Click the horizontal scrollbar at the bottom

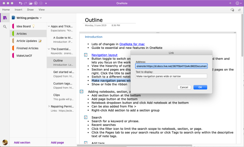pyautogui.click(x=135, y=145)
